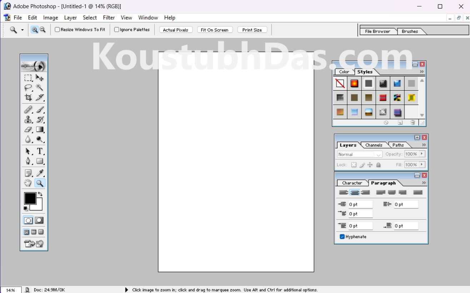Screen dimensions: 470x293
Task: Pick the Eyedropper tool
Action: tap(40, 173)
